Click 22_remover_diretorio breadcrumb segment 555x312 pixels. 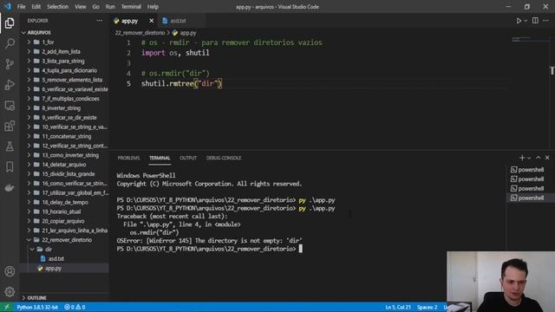[x=140, y=33]
